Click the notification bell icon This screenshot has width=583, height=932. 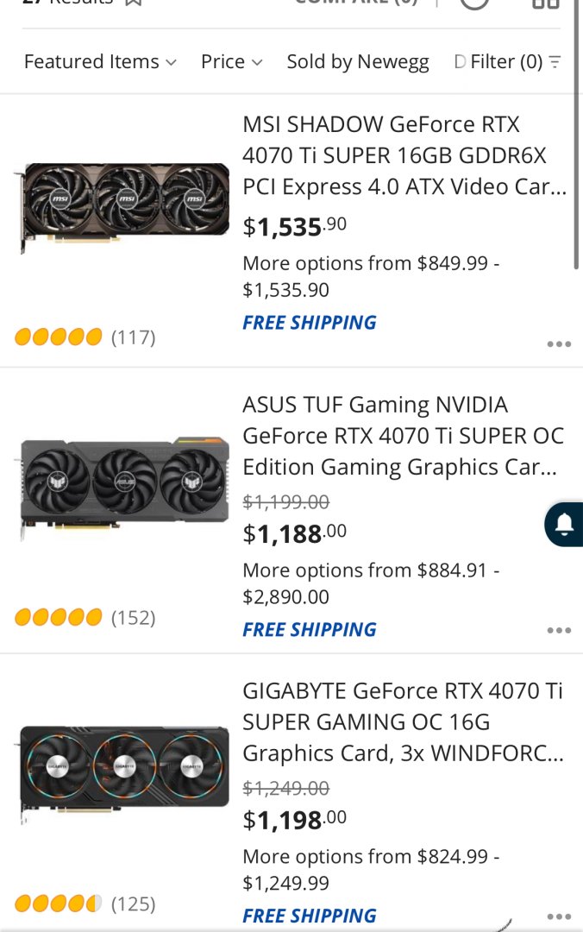click(x=565, y=524)
